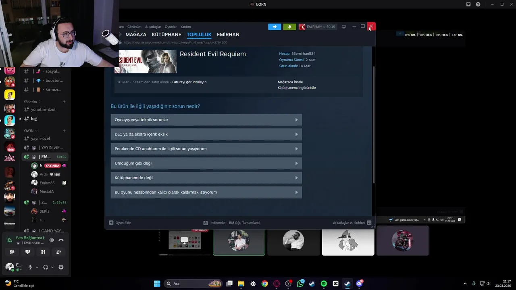This screenshot has height=290, width=516.
Task: Open Discord activities button
Action: pos(43,252)
